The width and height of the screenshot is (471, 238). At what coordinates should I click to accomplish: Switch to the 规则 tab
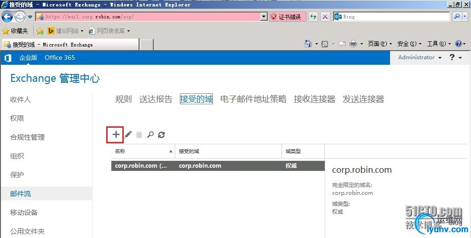(x=123, y=99)
